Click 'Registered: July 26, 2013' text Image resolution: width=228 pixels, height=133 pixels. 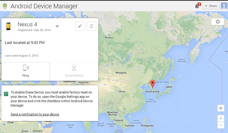[x=34, y=30]
